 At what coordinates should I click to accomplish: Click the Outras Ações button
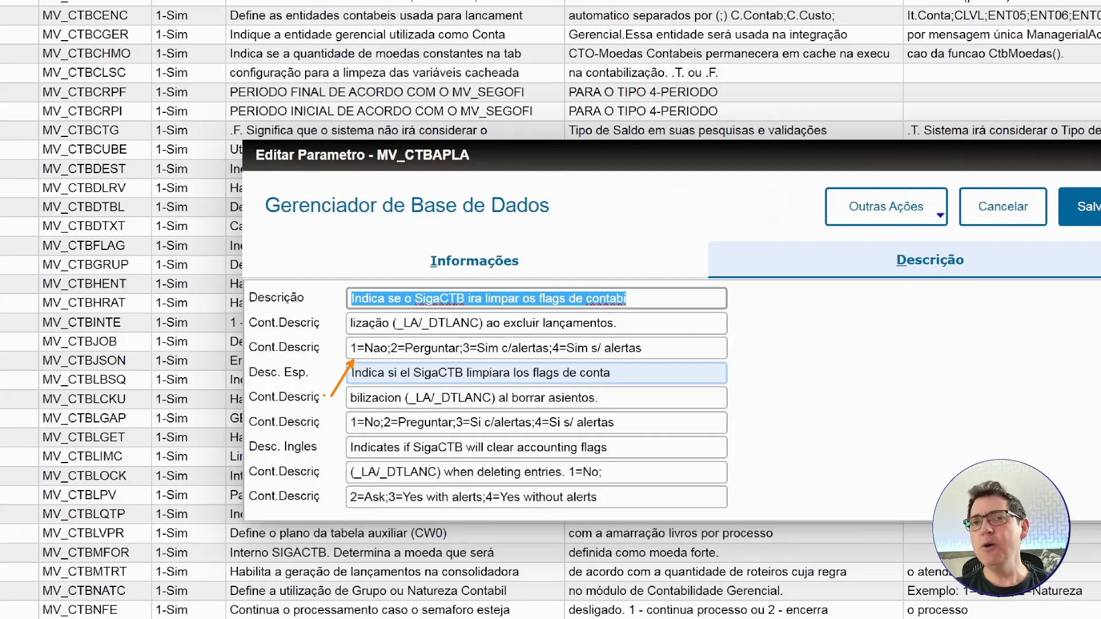886,206
